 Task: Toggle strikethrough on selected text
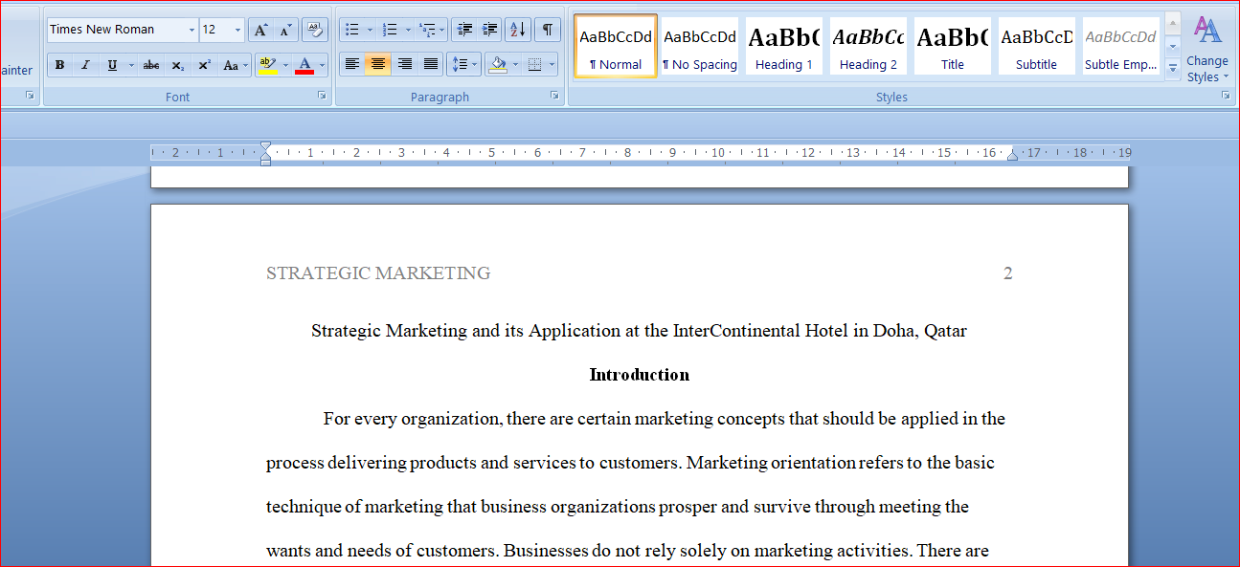coord(150,65)
